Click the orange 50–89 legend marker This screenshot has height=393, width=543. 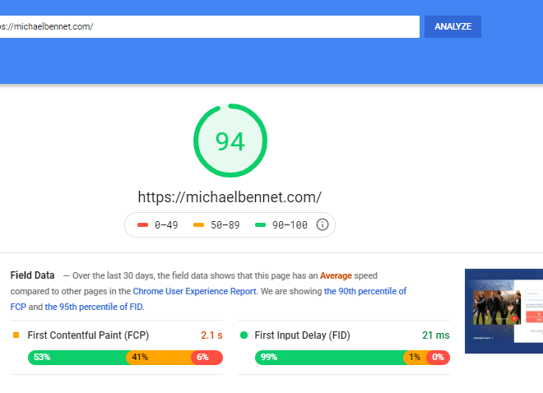click(x=198, y=225)
